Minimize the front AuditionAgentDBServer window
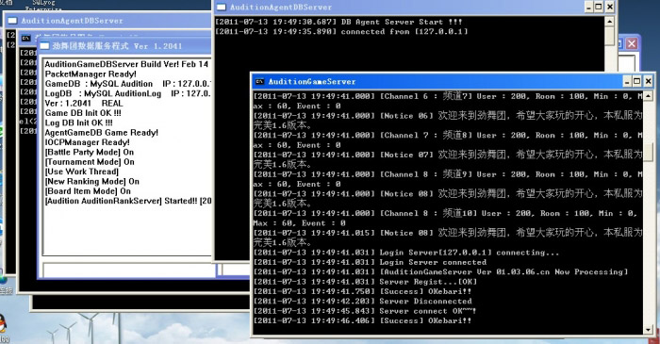Viewport: 660px width, 344px height. point(589,7)
